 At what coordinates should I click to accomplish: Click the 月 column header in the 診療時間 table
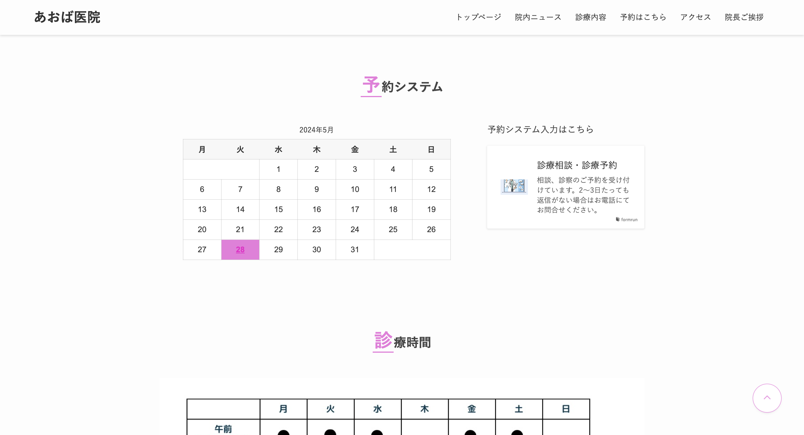pos(283,409)
